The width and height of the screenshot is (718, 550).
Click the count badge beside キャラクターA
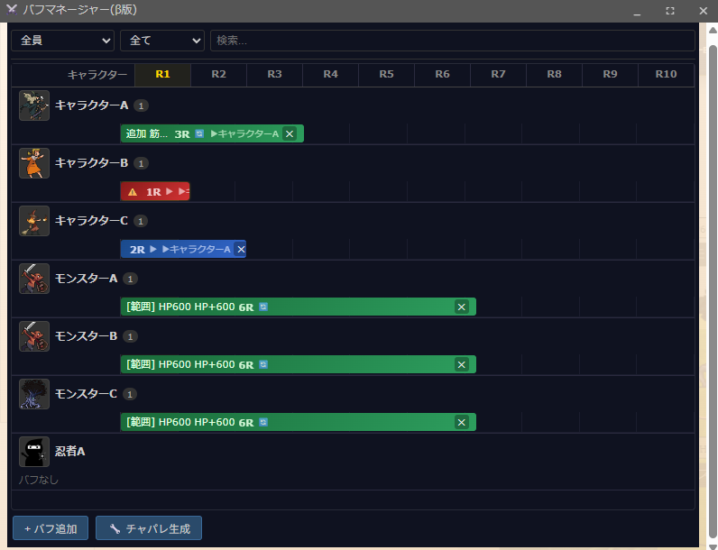click(x=141, y=106)
